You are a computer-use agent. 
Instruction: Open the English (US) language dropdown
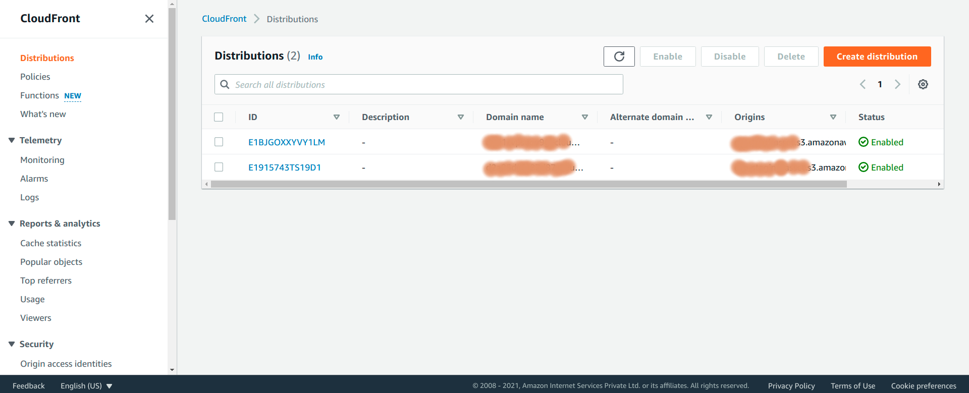(86, 386)
